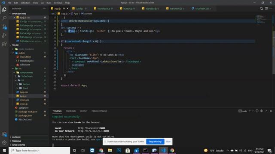The height and width of the screenshot is (154, 275).
Task: Collapse the components folder
Action: click(14, 72)
